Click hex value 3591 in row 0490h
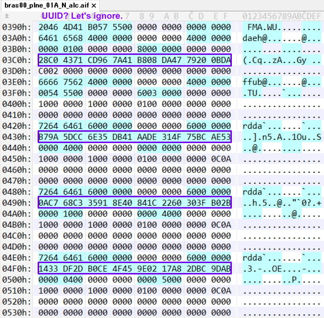This screenshot has width=324, height=318. (x=98, y=203)
